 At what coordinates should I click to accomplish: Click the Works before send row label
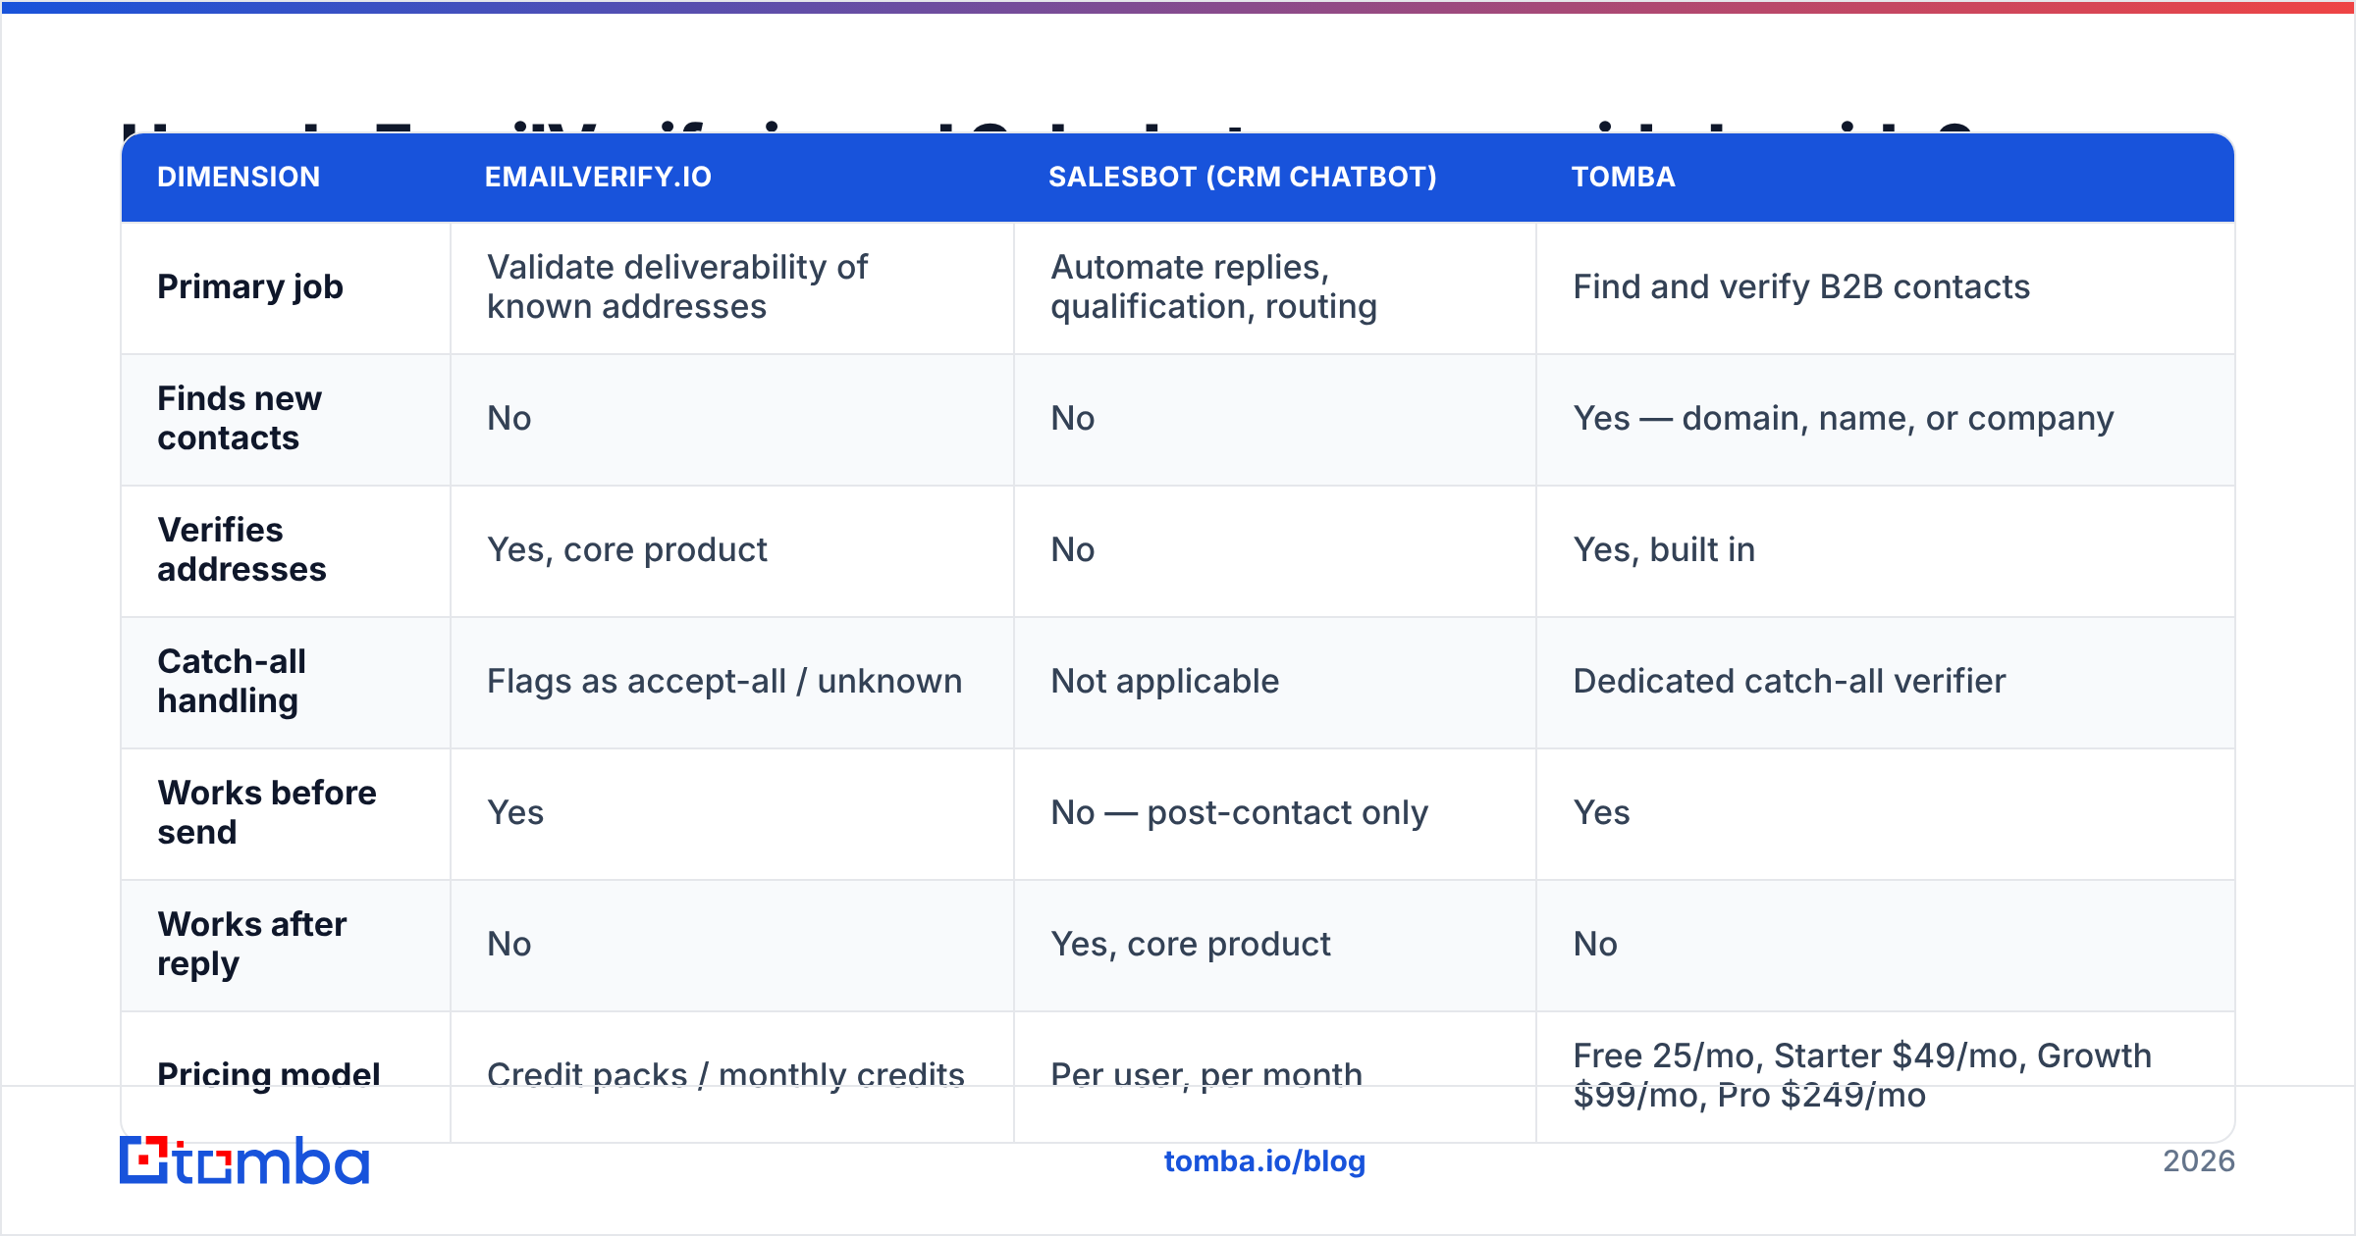267,813
